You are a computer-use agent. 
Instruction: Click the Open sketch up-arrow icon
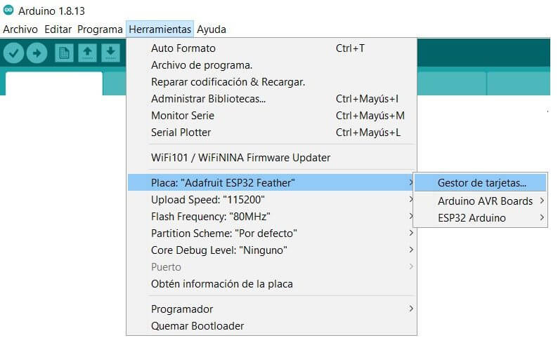coord(87,53)
